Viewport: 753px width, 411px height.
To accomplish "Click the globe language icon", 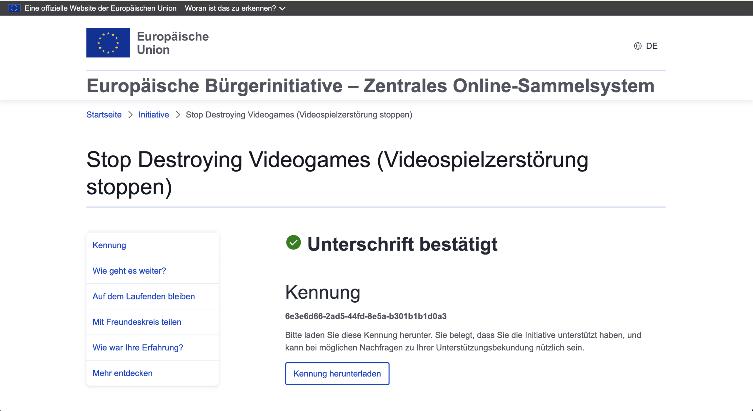I will (637, 46).
